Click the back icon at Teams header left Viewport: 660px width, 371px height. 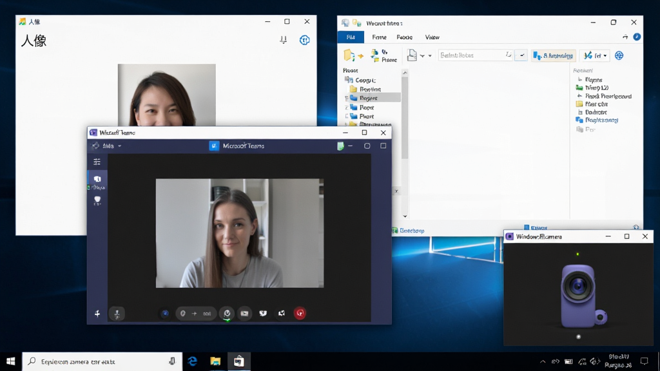coord(95,146)
